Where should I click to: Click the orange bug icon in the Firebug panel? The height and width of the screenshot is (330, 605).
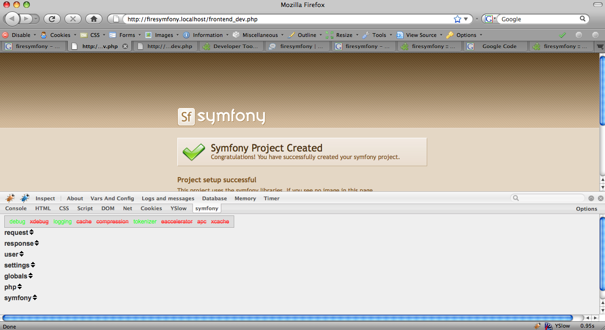tap(10, 198)
